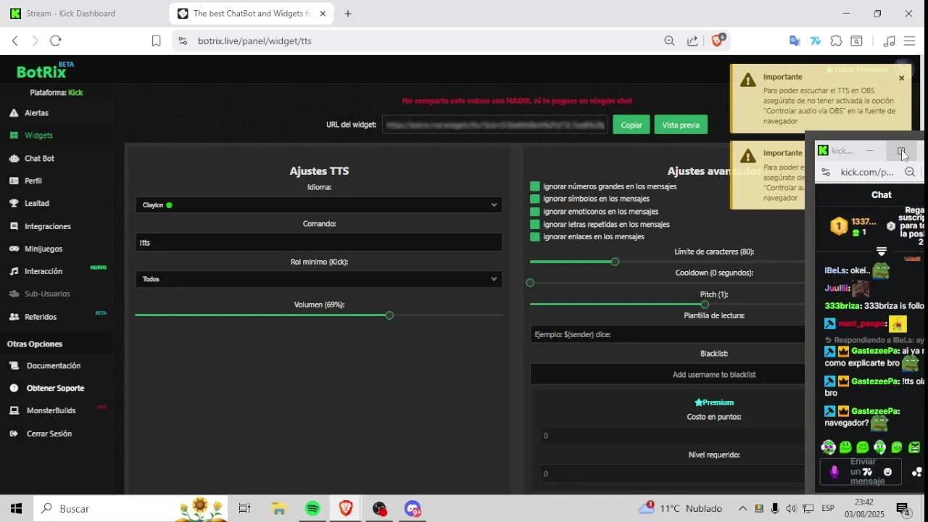Adjust the Volumen slider handle
The width and height of the screenshot is (928, 522).
[x=389, y=315]
